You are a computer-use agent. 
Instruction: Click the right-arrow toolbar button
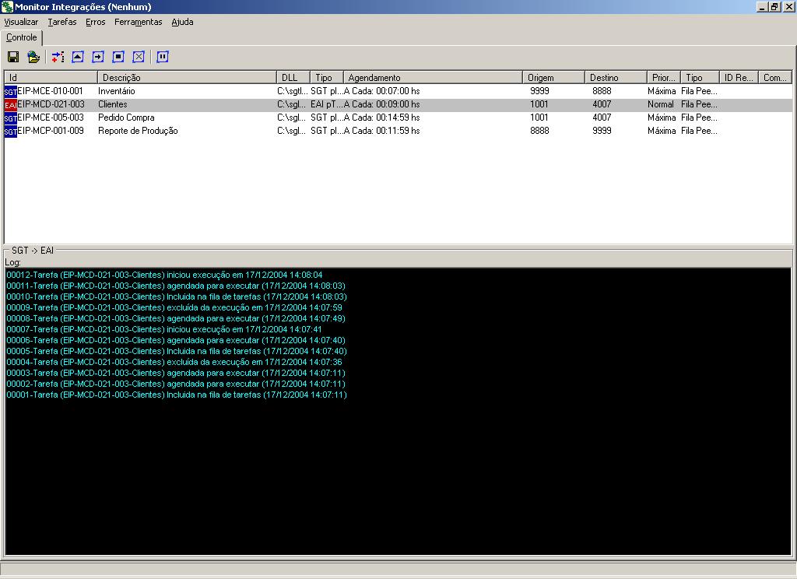click(x=98, y=57)
